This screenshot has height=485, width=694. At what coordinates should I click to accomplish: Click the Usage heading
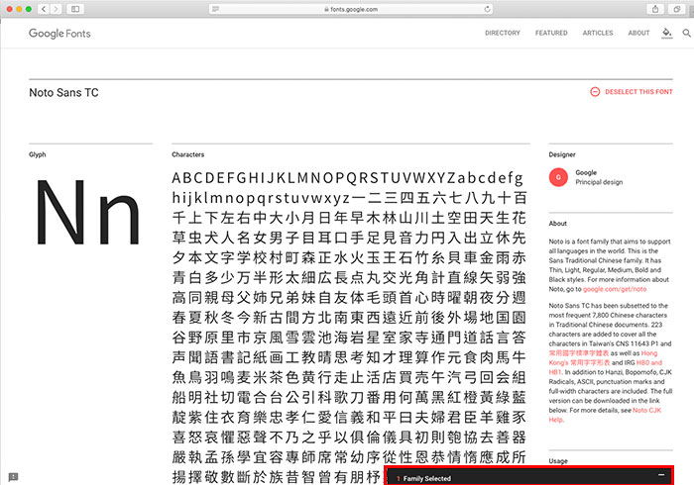click(x=558, y=461)
